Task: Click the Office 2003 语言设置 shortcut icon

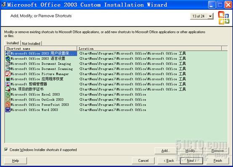Action: (8, 59)
